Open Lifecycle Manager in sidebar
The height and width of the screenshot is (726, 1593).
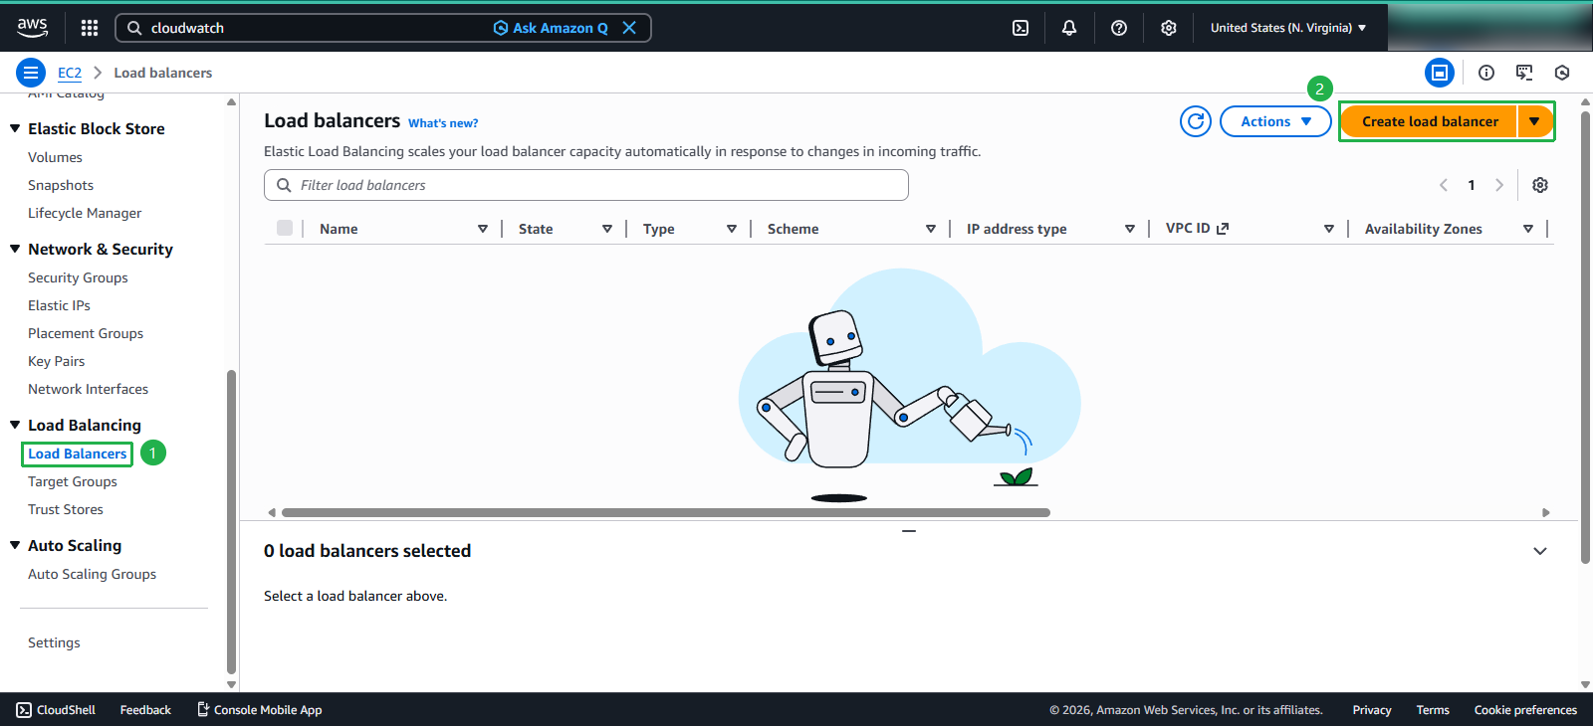point(85,213)
